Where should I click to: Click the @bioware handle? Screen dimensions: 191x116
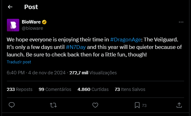(x=32, y=28)
